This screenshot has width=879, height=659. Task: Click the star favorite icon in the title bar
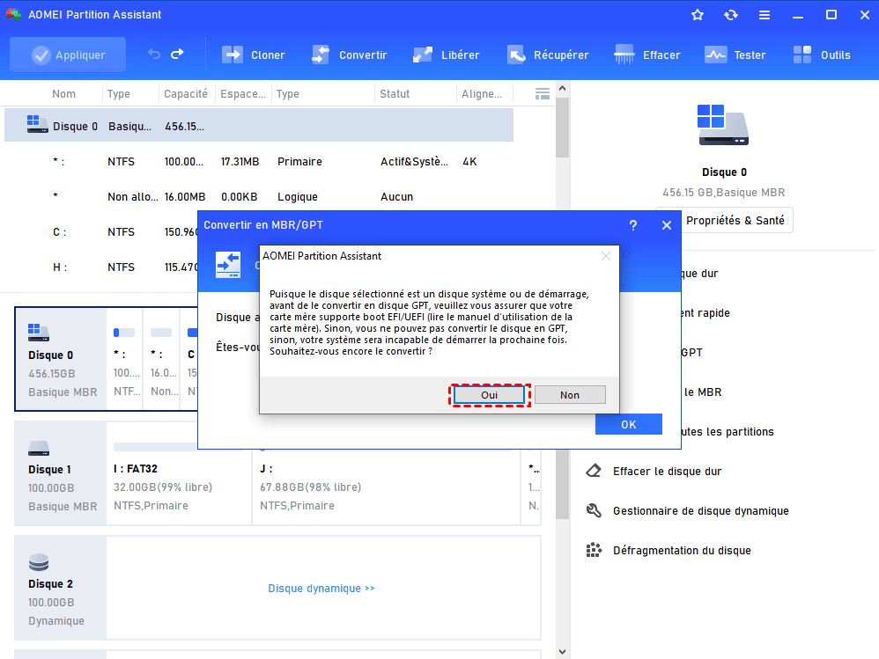[698, 15]
